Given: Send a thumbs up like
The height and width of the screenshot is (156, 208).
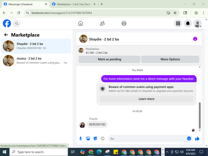Looking at the screenshot, I should click(197, 139).
